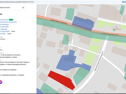Screen dimensions: 126x94
Task: Click the green NEW badge
Action: 11,20
